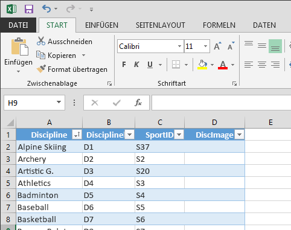Open SportID filter dropdown
Viewport: 291px width, 230px height.
pyautogui.click(x=179, y=135)
